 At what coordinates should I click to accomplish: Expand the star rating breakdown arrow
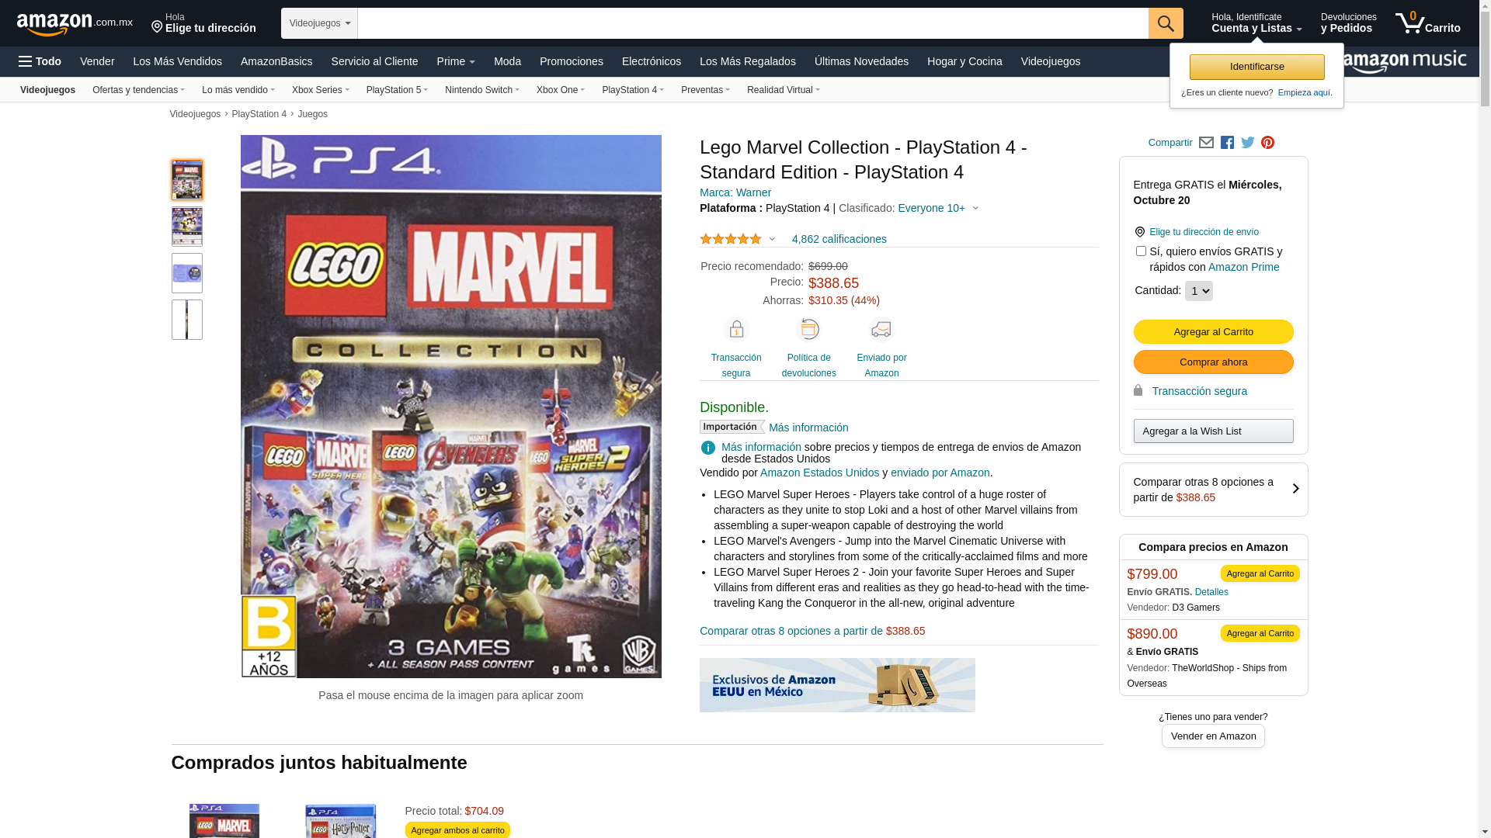point(772,239)
